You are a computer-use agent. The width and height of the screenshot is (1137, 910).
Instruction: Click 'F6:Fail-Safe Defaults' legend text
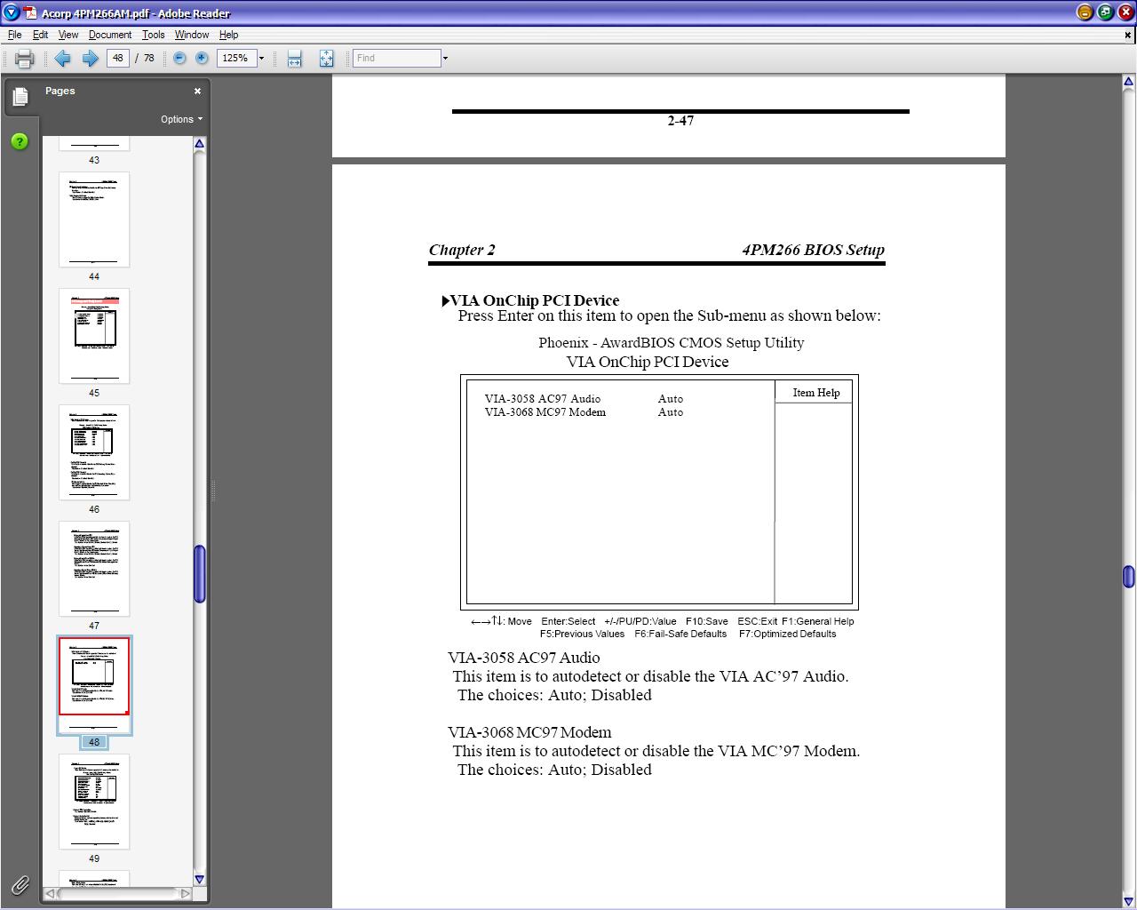680,634
